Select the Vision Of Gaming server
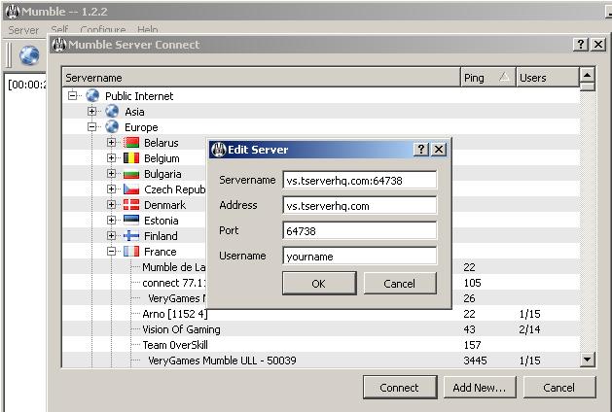612x412 pixels. 181,329
